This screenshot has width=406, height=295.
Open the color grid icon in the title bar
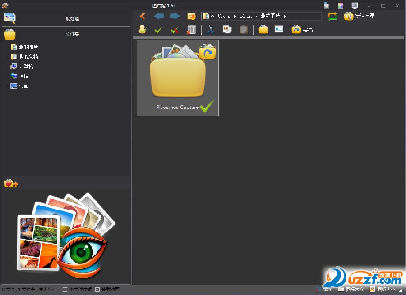[x=341, y=5]
